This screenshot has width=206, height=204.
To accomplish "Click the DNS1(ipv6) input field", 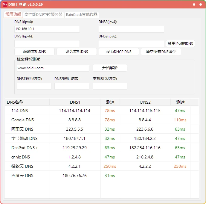I will [x=47, y=43].
